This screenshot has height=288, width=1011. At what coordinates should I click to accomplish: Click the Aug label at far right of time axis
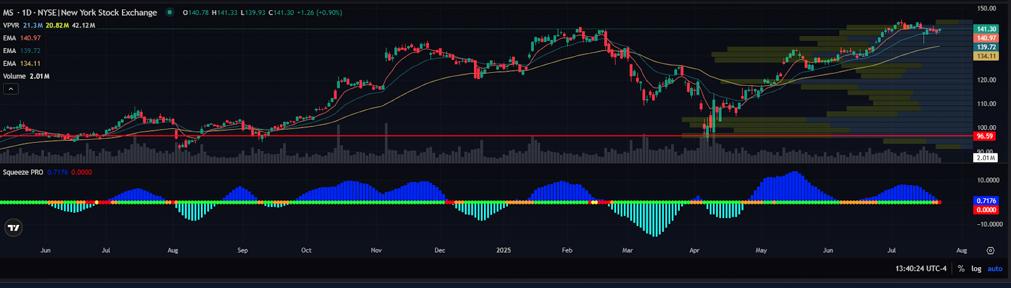click(x=962, y=250)
